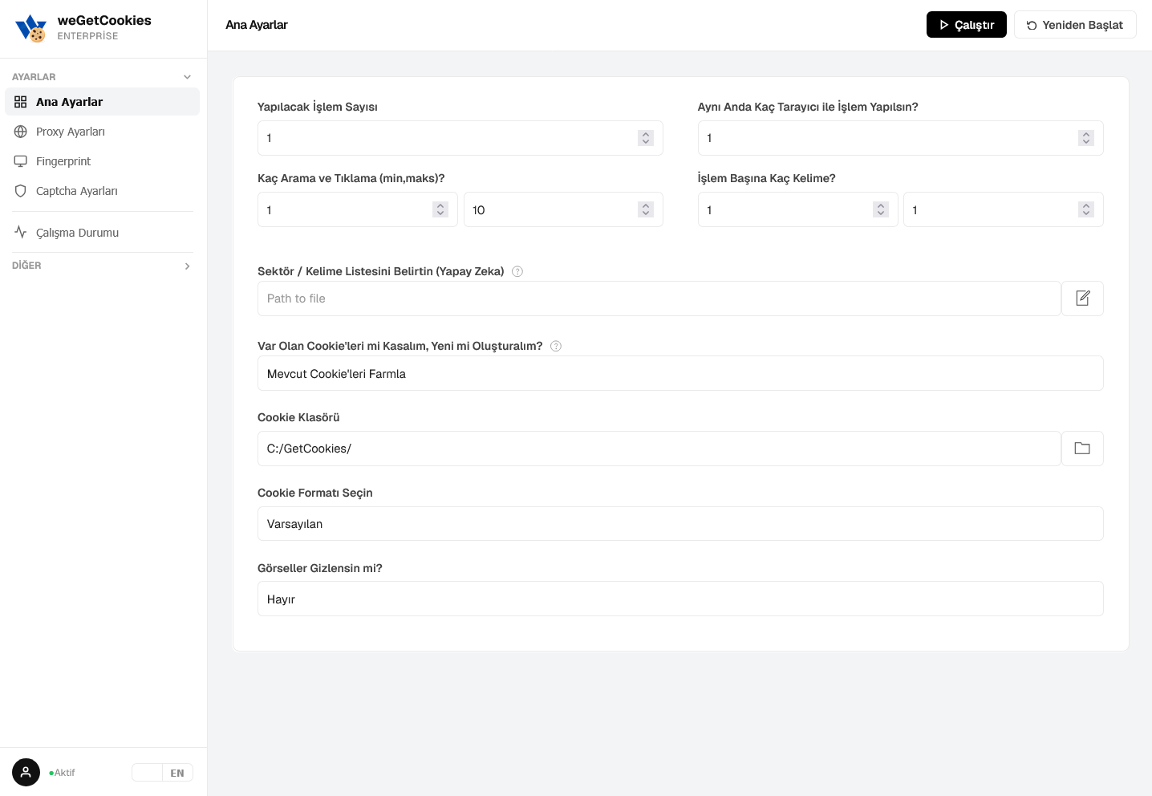Open Proxy Ayarları settings
The height and width of the screenshot is (796, 1152).
(102, 132)
